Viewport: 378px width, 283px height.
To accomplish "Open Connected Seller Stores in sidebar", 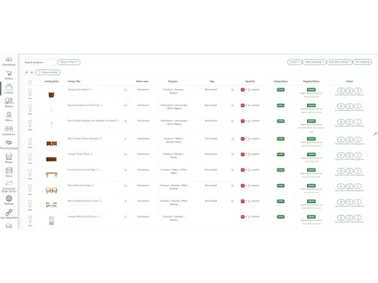I will (9, 187).
